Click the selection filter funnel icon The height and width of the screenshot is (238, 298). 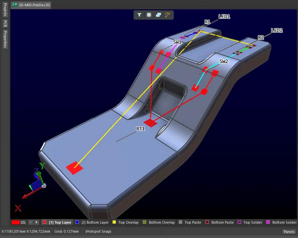139,15
